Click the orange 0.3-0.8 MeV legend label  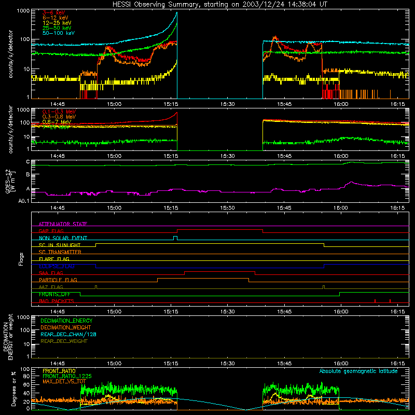(x=59, y=117)
